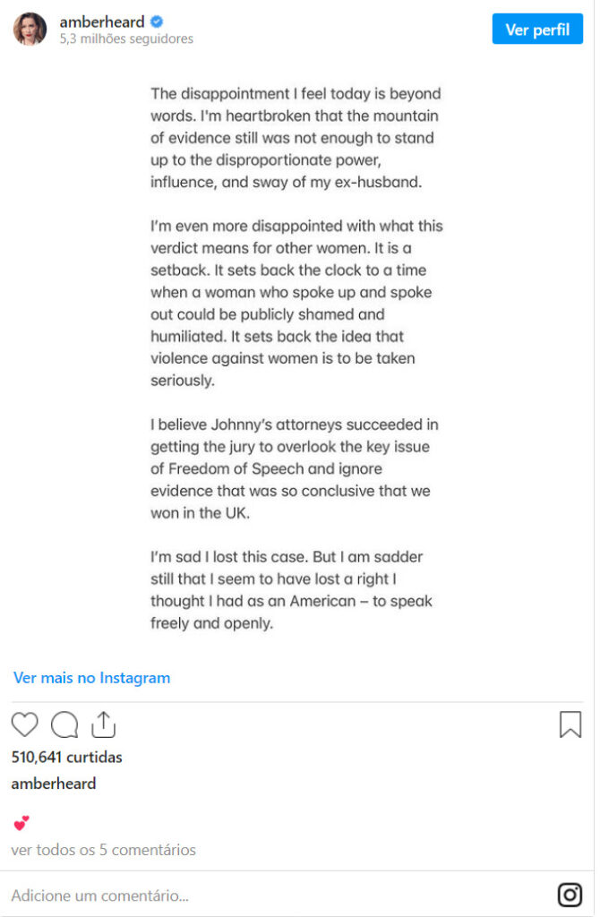
Task: Open the 5,3 milhões seguidores text
Action: pos(126,39)
